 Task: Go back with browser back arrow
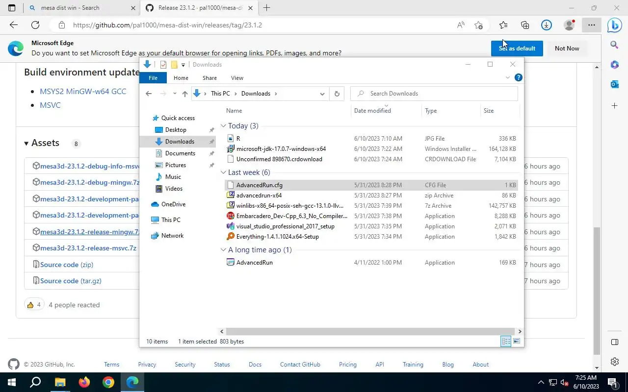[14, 25]
